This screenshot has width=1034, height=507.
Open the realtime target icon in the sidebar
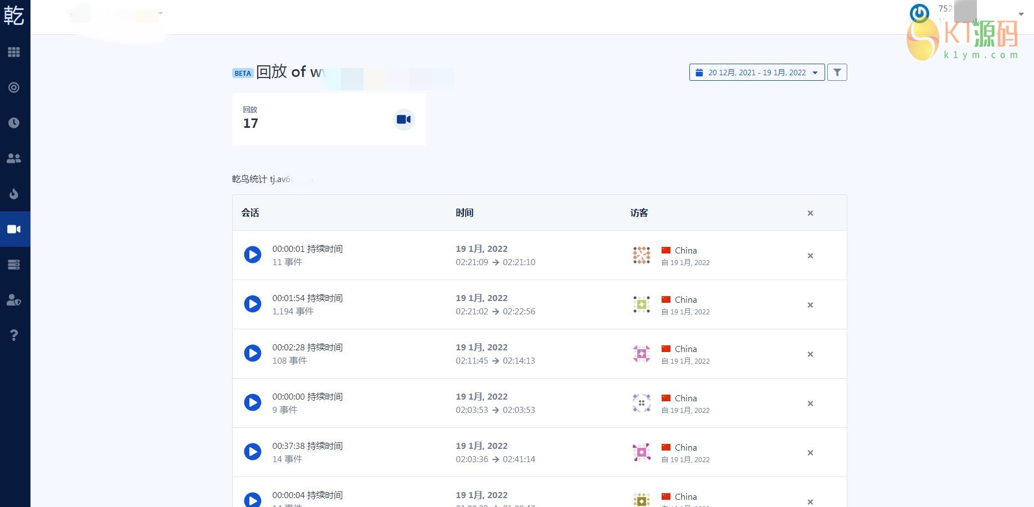pos(14,87)
